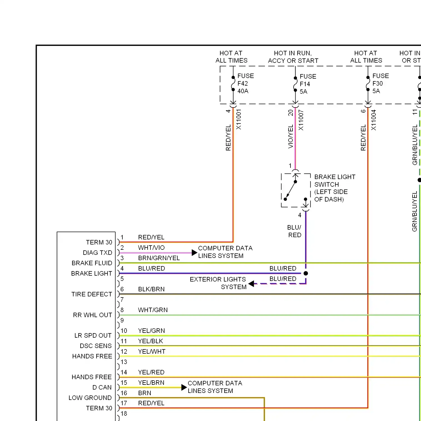Click the FUSE F14 5A label
421x421 pixels.
pos(308,84)
